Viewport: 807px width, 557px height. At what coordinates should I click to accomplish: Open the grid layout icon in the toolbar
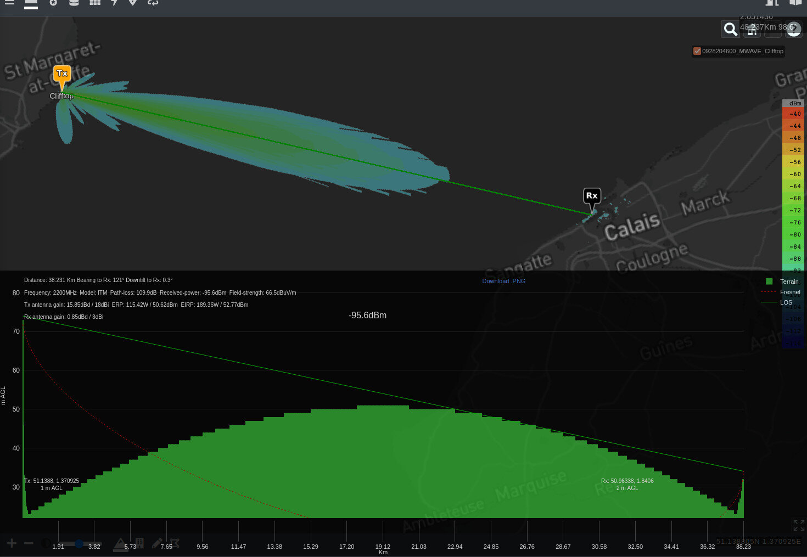point(94,4)
